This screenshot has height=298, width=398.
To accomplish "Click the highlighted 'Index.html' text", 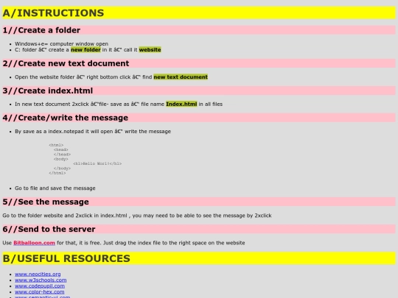I will tap(181, 104).
